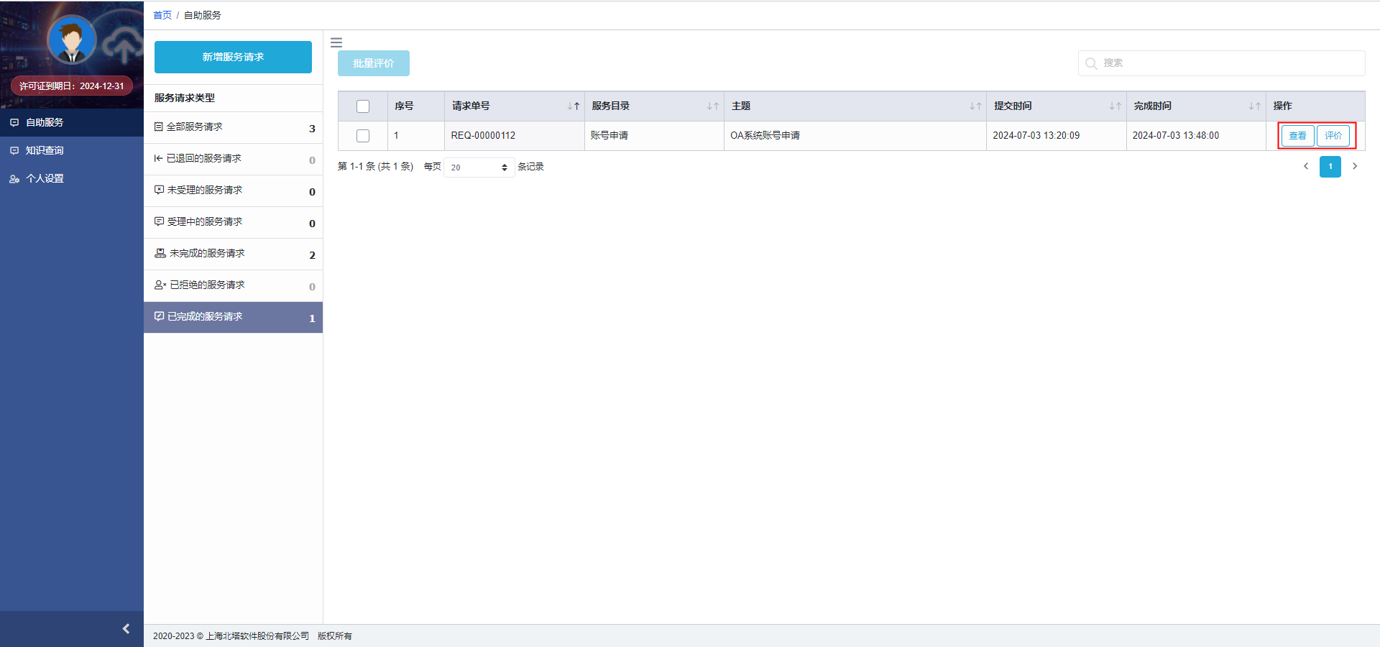Open 个人设置 in the sidebar menu
The image size is (1380, 647).
click(45, 178)
